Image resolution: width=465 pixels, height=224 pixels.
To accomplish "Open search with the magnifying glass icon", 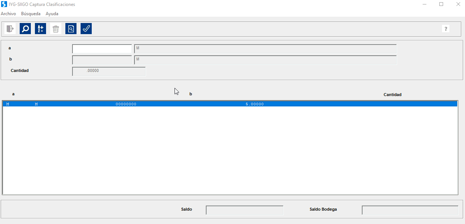I will point(25,29).
